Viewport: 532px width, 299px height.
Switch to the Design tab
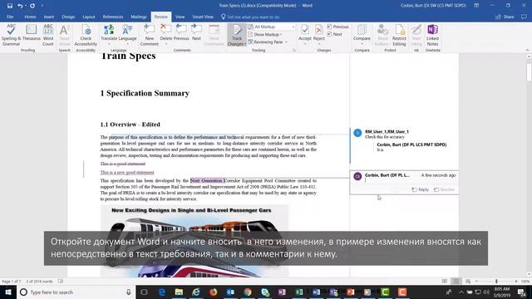point(68,17)
